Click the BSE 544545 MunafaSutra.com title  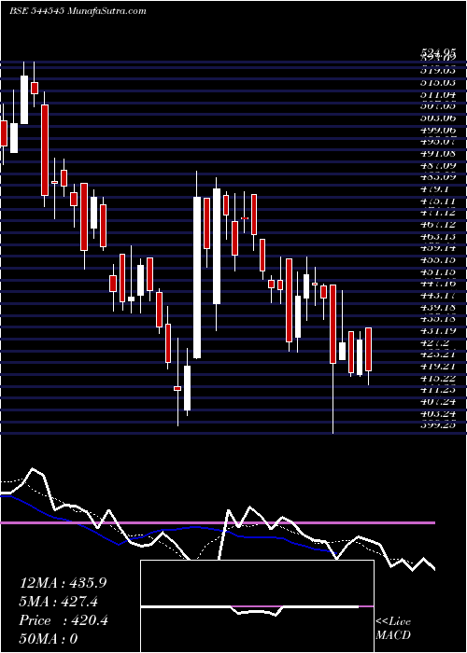click(x=78, y=11)
